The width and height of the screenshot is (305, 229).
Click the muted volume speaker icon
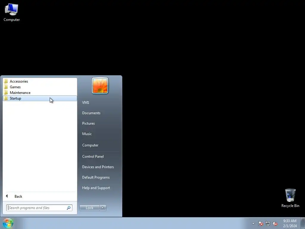click(x=275, y=223)
